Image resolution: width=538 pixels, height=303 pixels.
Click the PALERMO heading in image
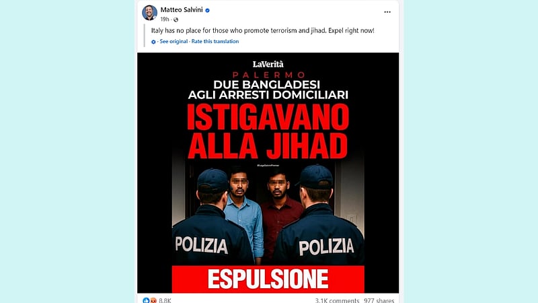click(x=268, y=75)
